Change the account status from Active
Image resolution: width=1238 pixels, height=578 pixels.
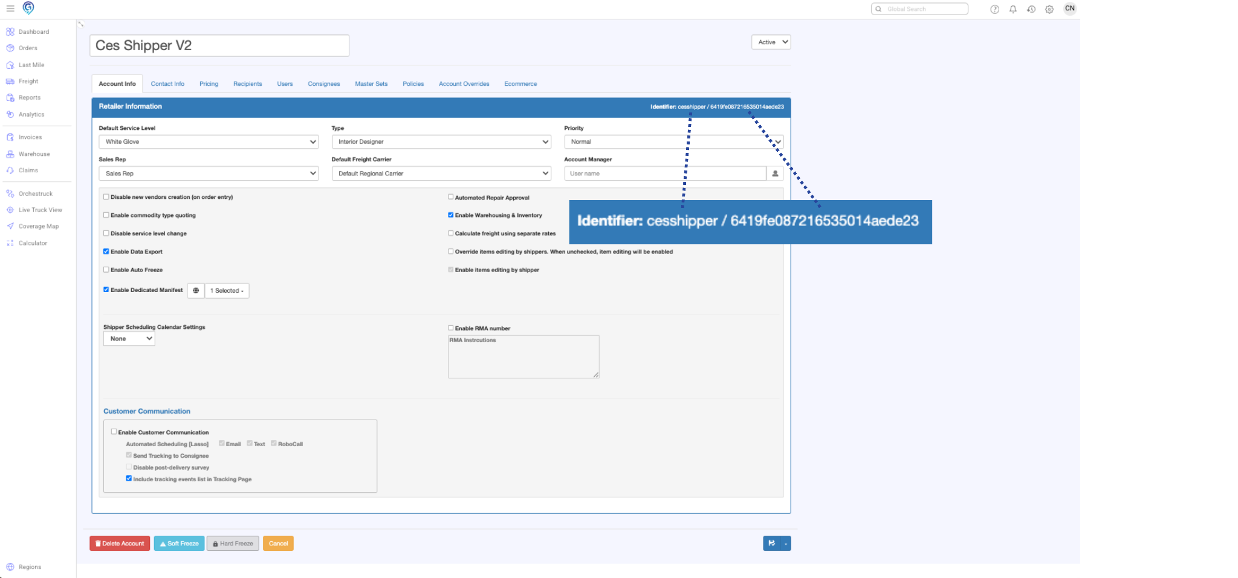tap(771, 42)
